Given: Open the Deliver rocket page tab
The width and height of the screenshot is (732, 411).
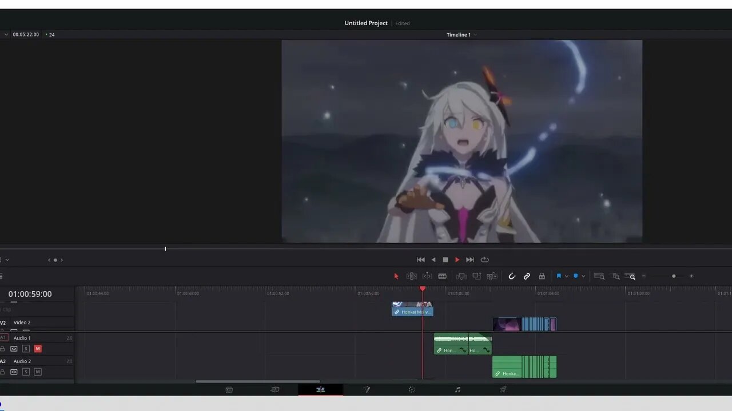Looking at the screenshot, I should (503, 390).
